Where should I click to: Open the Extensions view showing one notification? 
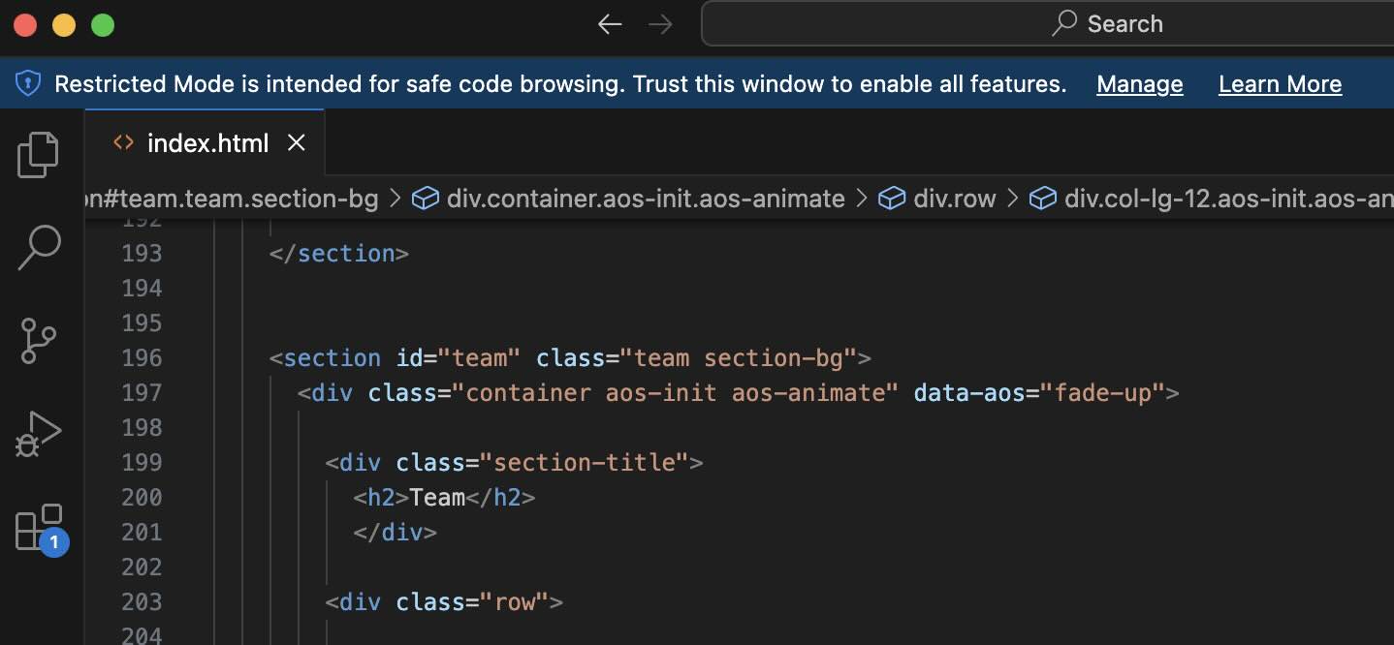point(37,526)
